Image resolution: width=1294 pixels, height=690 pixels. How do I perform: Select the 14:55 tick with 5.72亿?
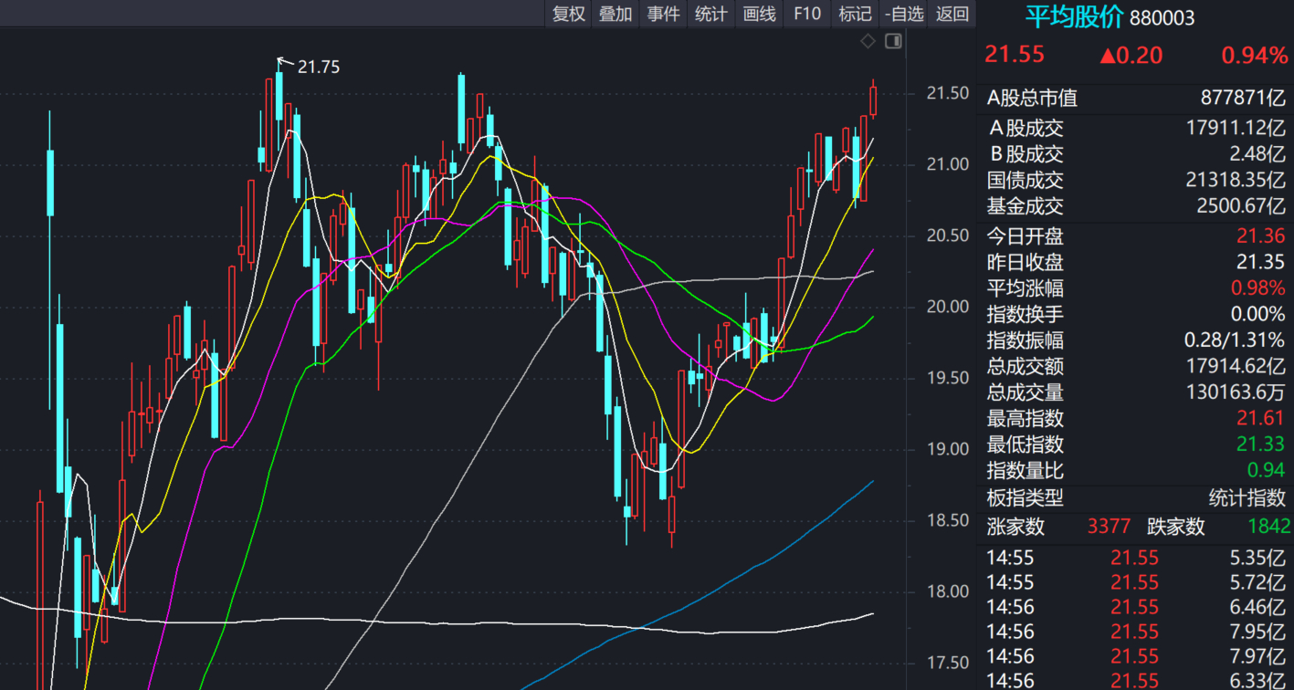point(1136,582)
